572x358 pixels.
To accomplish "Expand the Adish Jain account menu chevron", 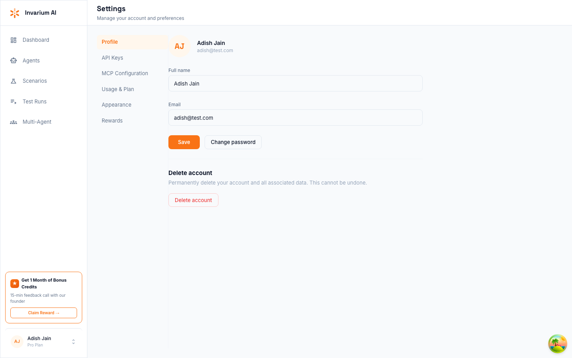I will [x=73, y=341].
